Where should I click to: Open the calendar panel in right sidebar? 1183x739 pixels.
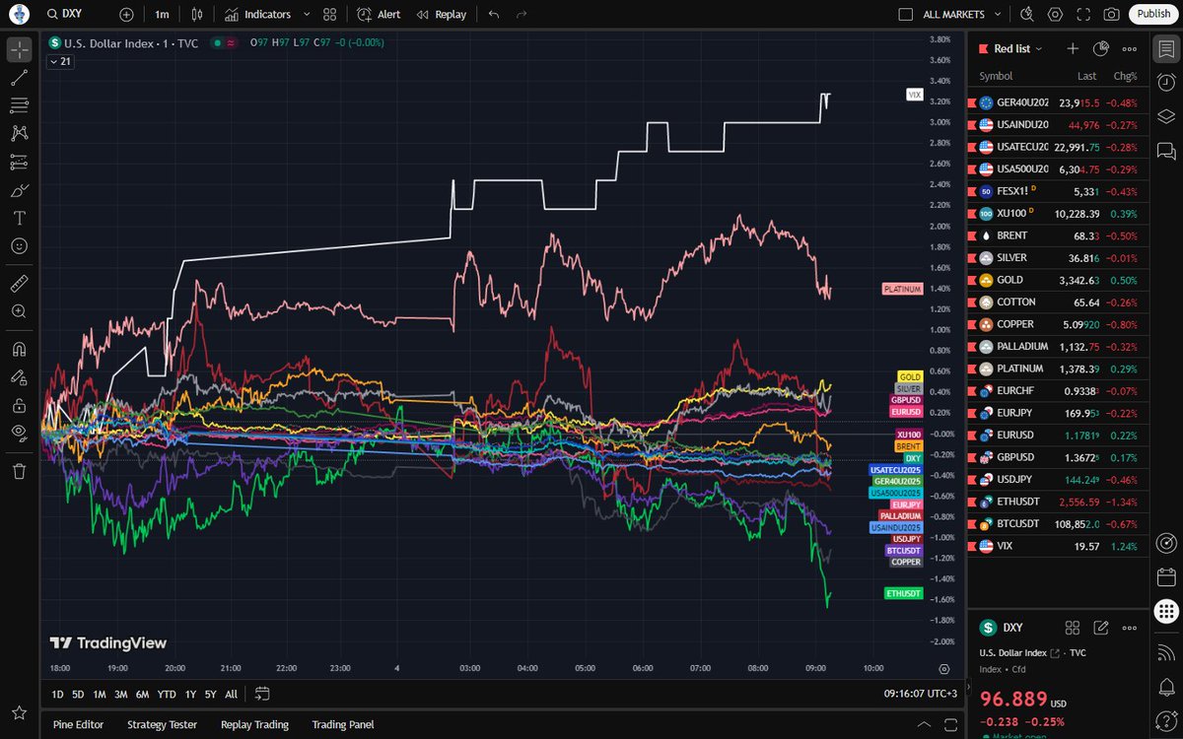[x=1166, y=575]
